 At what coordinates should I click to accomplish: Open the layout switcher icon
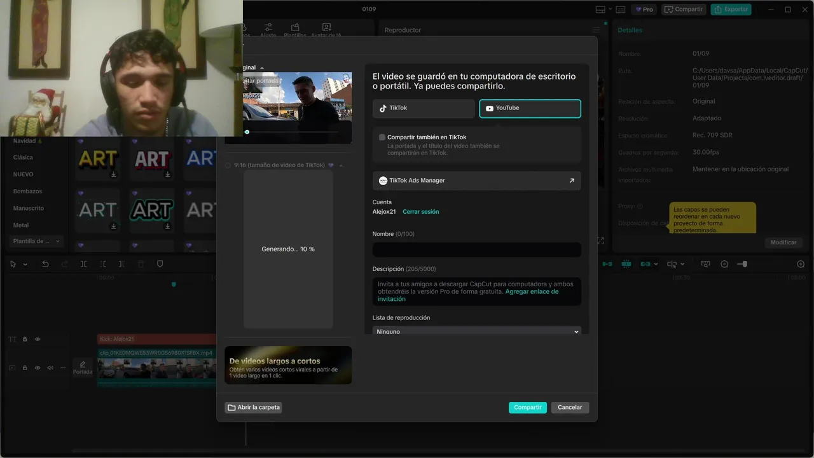[600, 10]
